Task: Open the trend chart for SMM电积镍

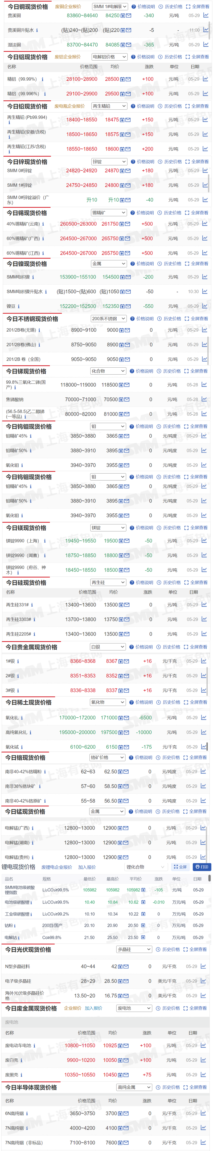Action: tap(204, 277)
